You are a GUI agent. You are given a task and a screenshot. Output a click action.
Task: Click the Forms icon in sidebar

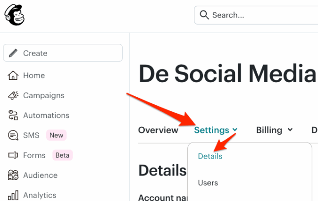coord(14,155)
